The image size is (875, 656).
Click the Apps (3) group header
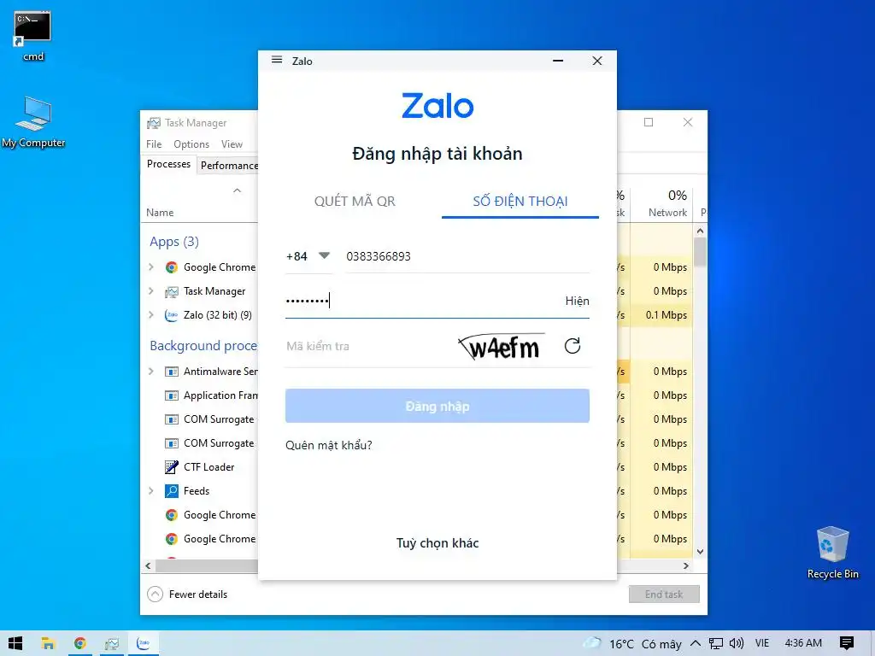[174, 242]
